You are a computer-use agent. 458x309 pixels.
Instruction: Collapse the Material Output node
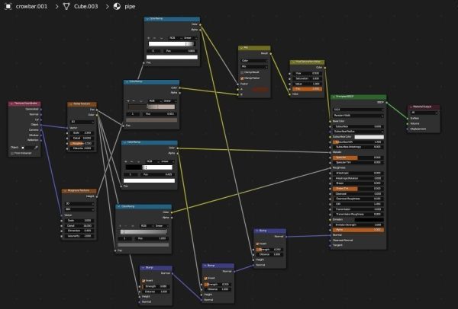pos(411,107)
